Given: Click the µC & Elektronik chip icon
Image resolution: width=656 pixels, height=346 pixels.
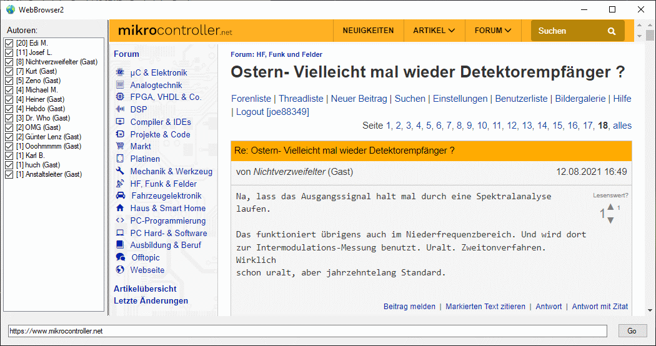Looking at the screenshot, I should point(120,72).
